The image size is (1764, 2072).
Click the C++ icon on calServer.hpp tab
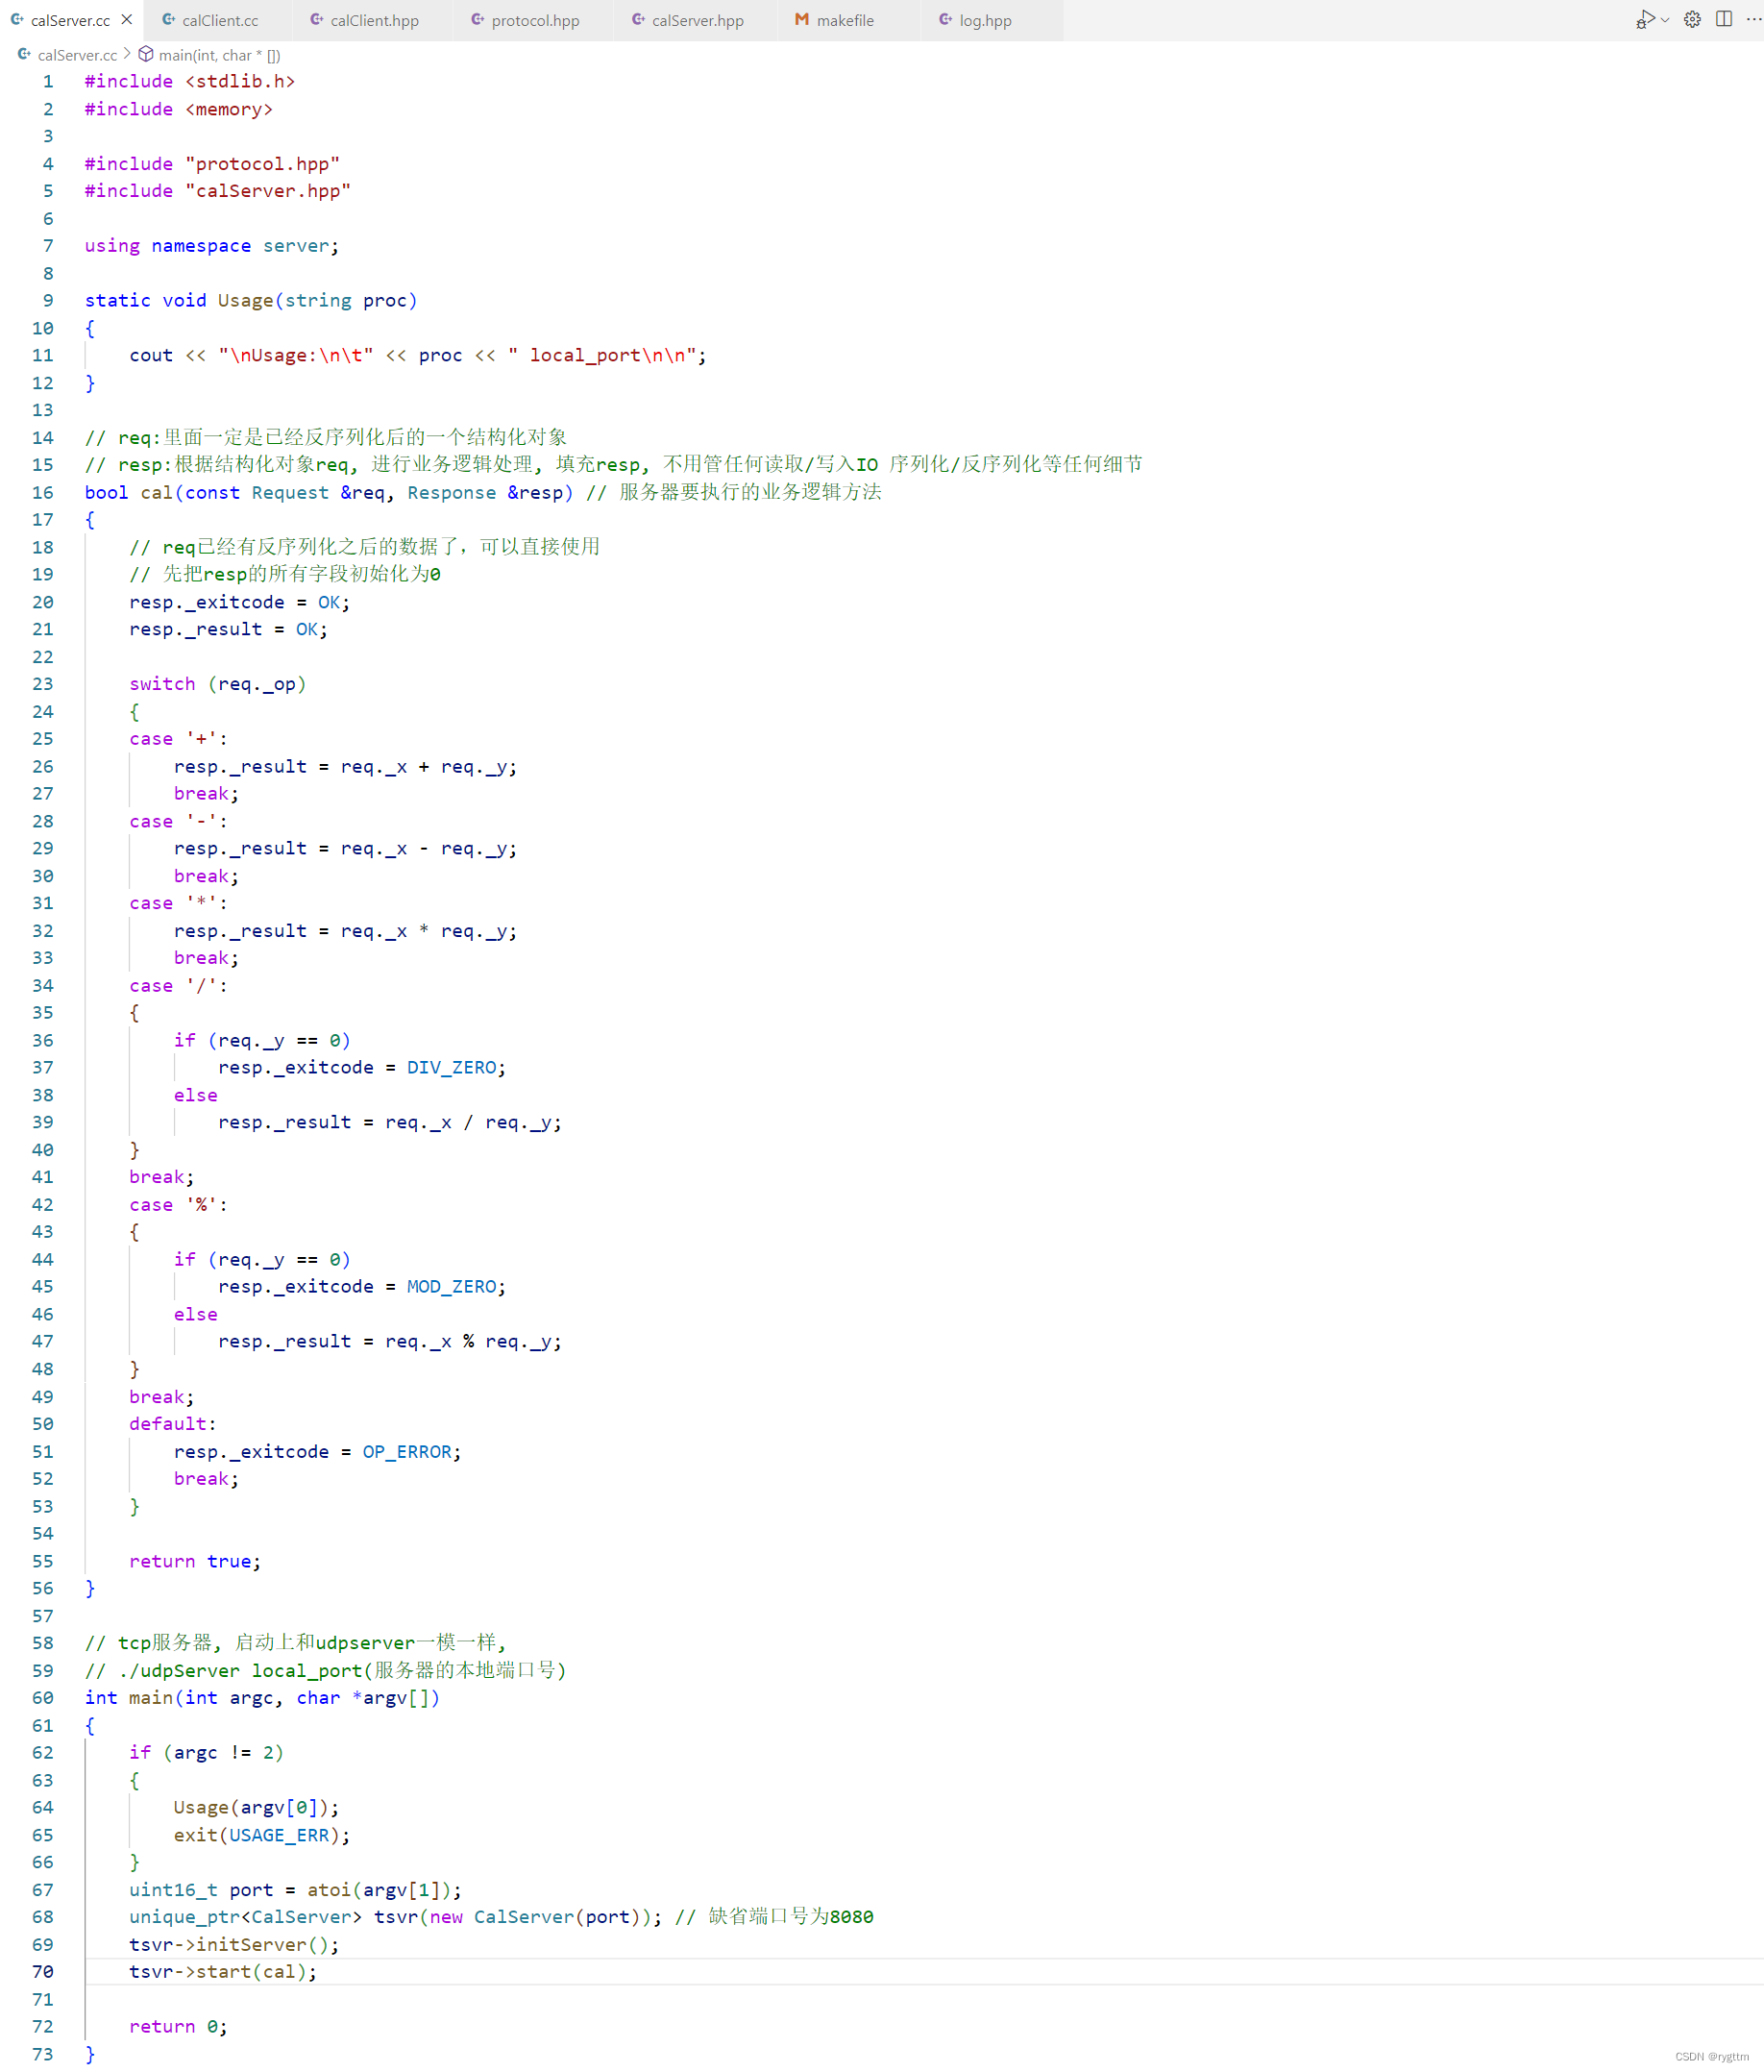638,19
